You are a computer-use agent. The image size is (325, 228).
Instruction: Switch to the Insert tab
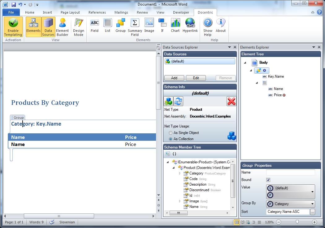[47, 12]
